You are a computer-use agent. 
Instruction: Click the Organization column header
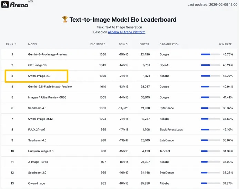click(169, 44)
